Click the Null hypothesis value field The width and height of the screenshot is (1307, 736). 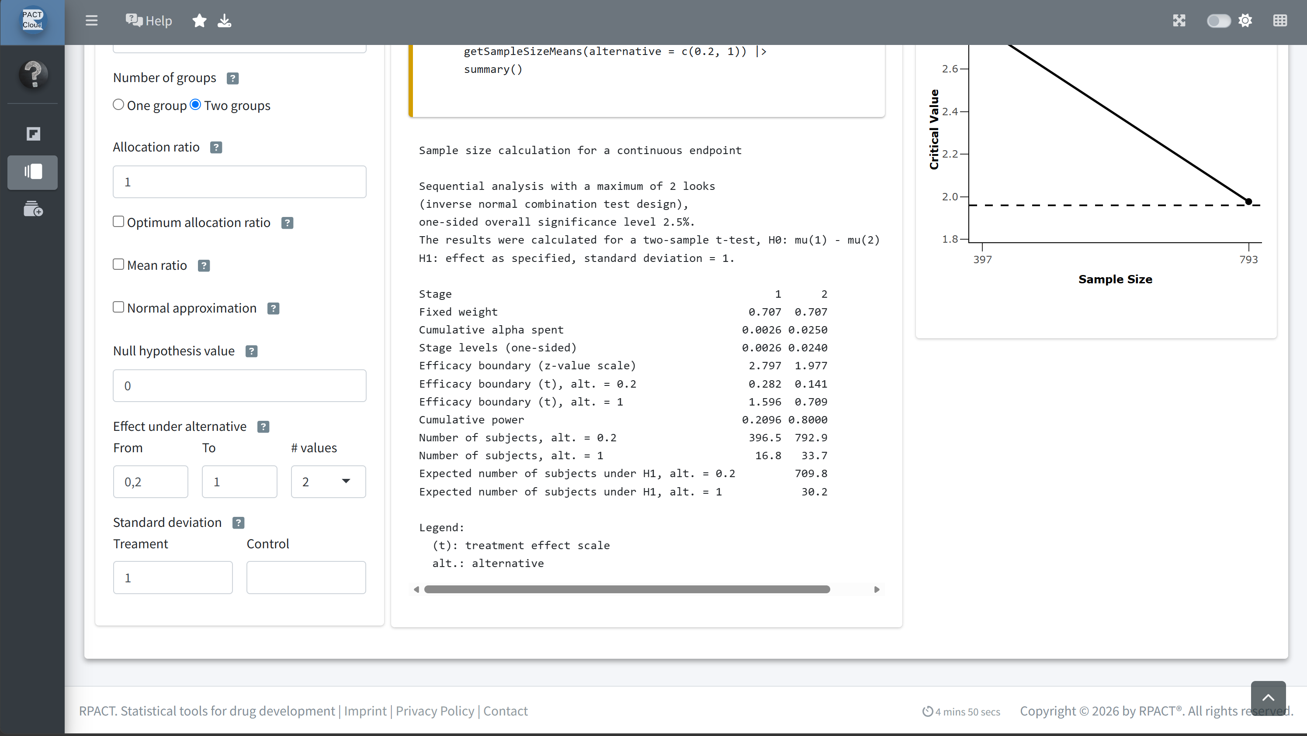pyautogui.click(x=239, y=386)
